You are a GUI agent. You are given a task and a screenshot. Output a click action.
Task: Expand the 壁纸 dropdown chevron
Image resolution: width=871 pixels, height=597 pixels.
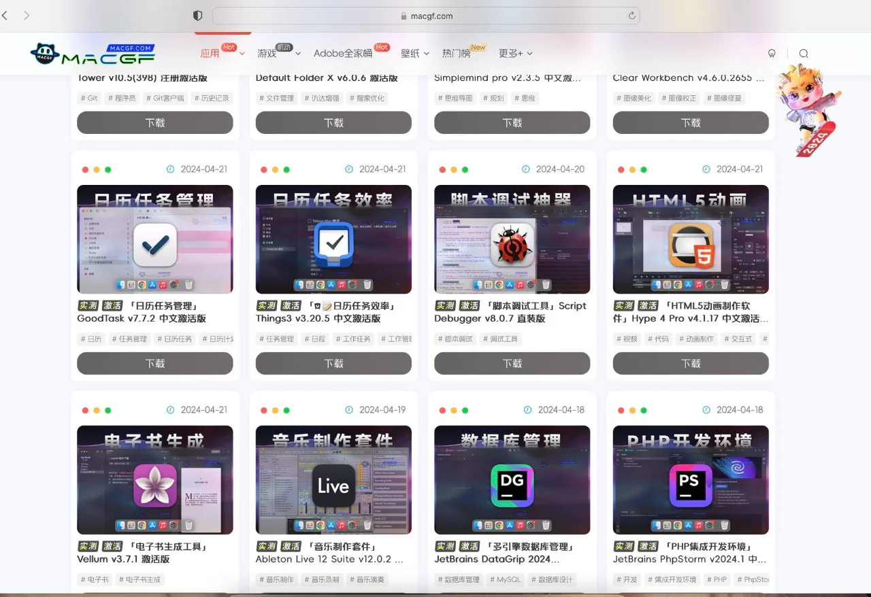pos(427,53)
